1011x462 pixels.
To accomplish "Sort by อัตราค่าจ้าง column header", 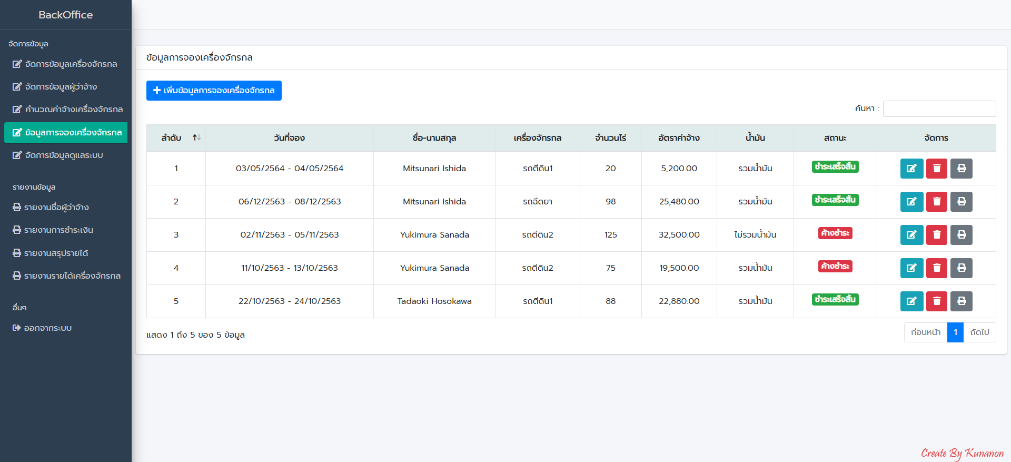I will tap(679, 138).
